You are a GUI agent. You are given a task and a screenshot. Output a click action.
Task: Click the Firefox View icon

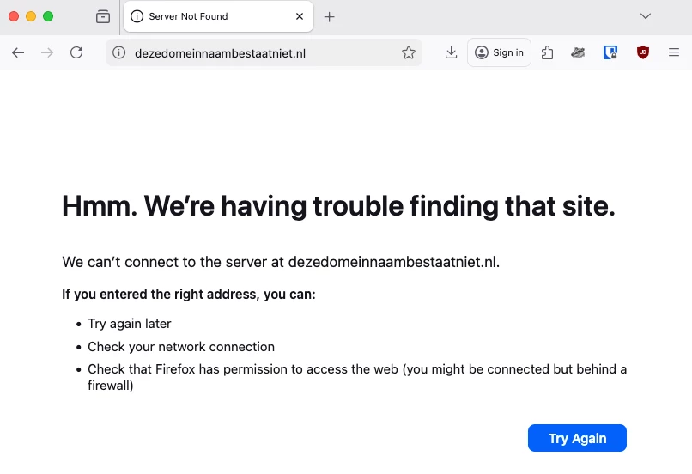tap(103, 16)
